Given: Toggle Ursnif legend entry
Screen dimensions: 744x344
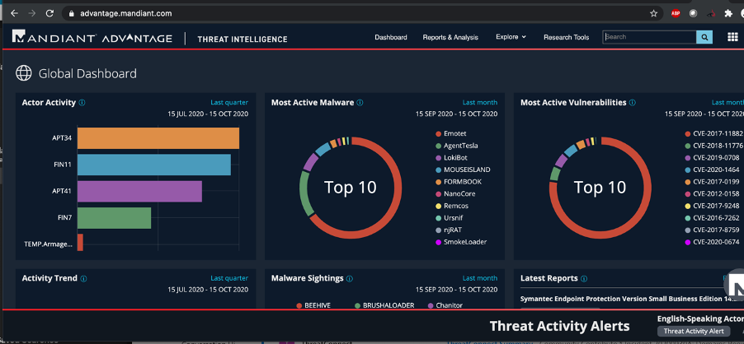Looking at the screenshot, I should coord(450,217).
